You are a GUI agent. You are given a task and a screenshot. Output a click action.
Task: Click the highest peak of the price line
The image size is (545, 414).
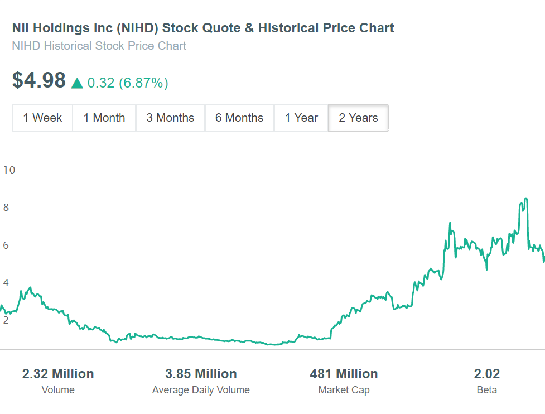click(525, 199)
